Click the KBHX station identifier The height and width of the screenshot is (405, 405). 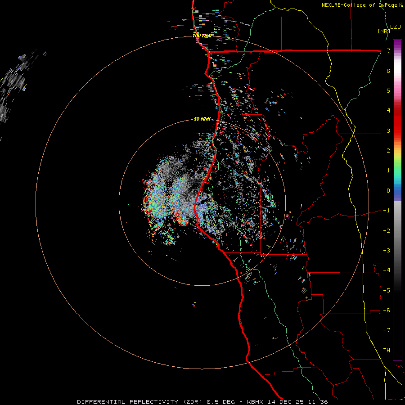[255, 402]
